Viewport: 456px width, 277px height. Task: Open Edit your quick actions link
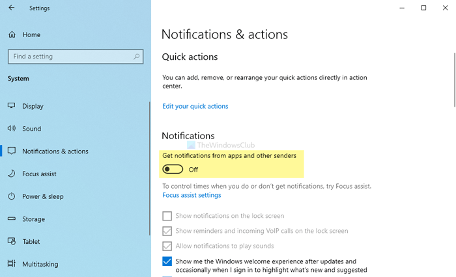(195, 106)
